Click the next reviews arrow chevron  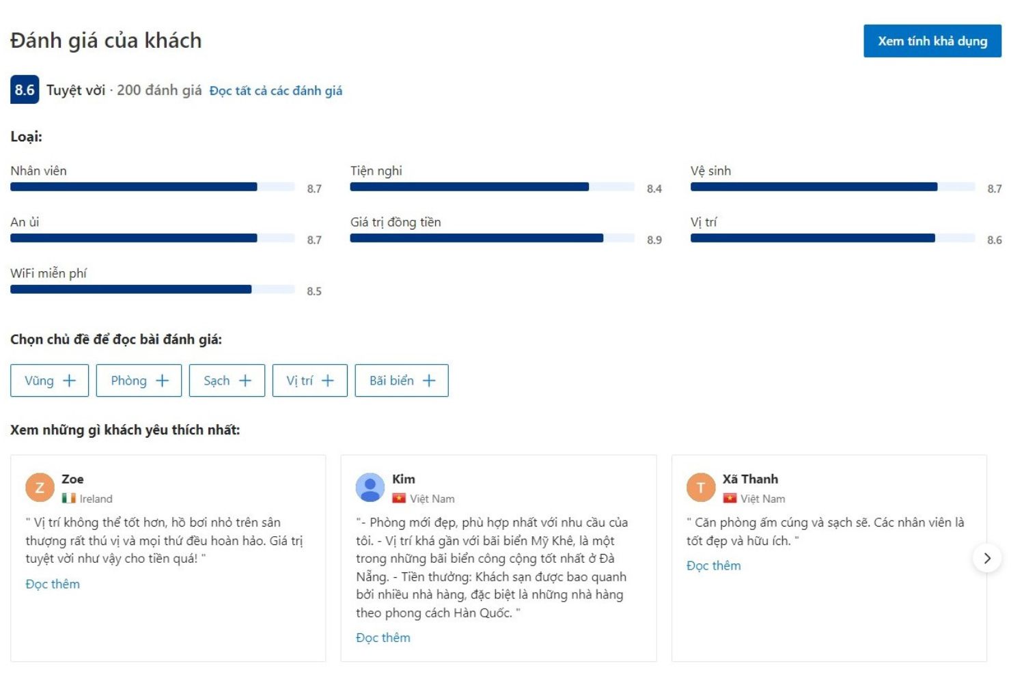pos(986,558)
